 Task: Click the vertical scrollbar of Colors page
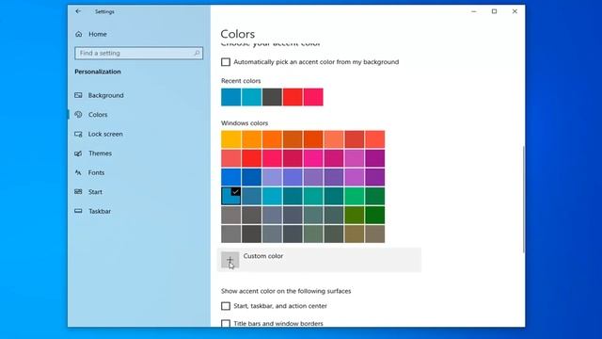pyautogui.click(x=523, y=199)
